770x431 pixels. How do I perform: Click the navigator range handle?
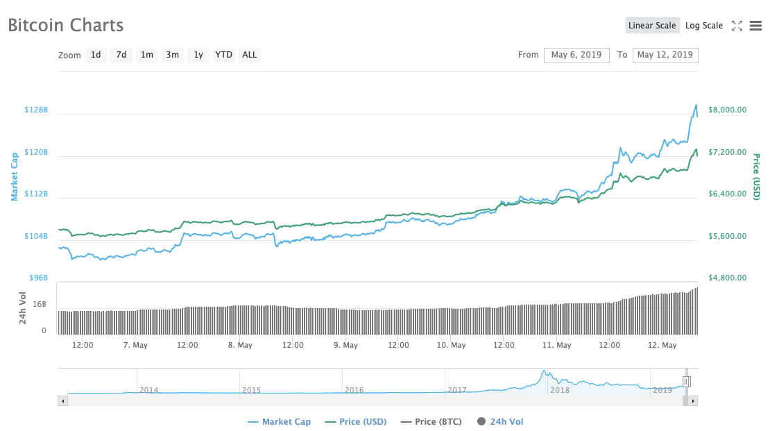(x=687, y=381)
